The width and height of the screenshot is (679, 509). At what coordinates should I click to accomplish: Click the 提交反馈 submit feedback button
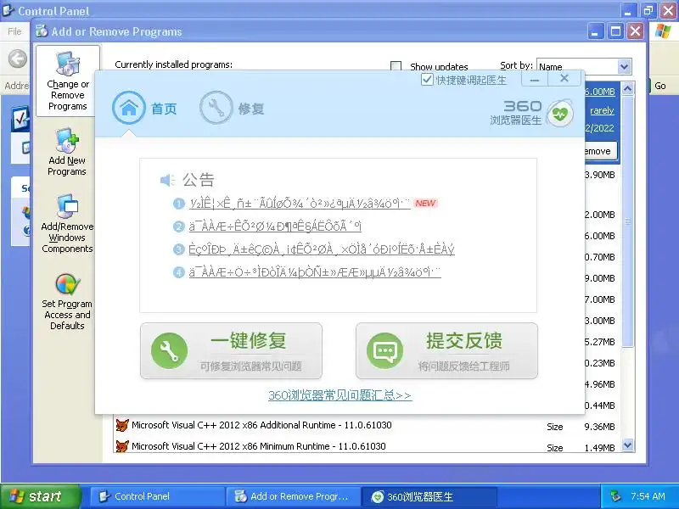447,350
